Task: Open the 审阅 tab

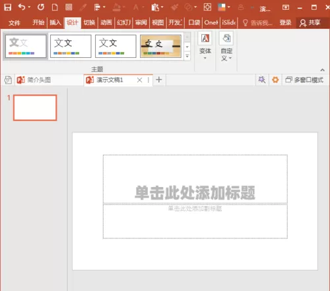Action: [141, 22]
